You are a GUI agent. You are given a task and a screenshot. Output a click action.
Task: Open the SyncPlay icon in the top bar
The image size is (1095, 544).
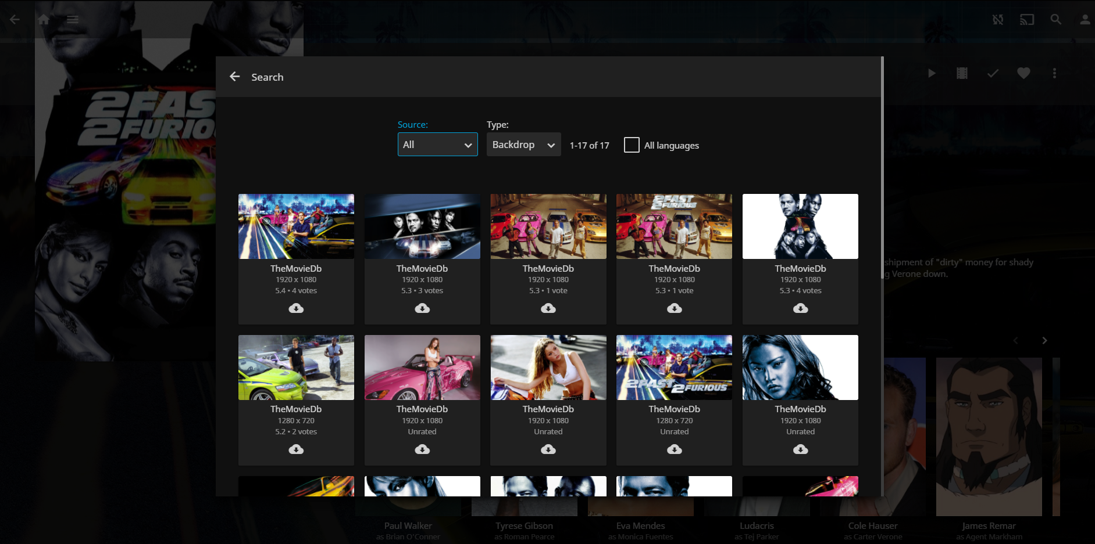998,19
